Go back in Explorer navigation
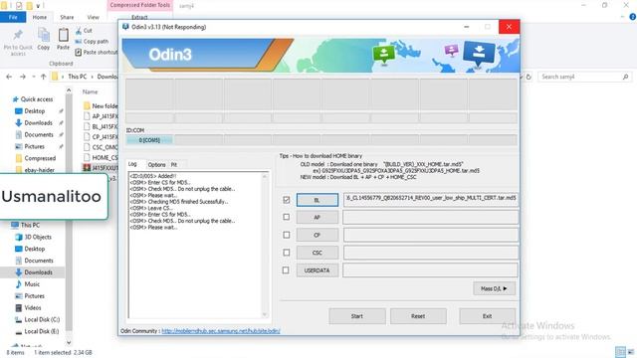The width and height of the screenshot is (637, 358). pos(9,77)
